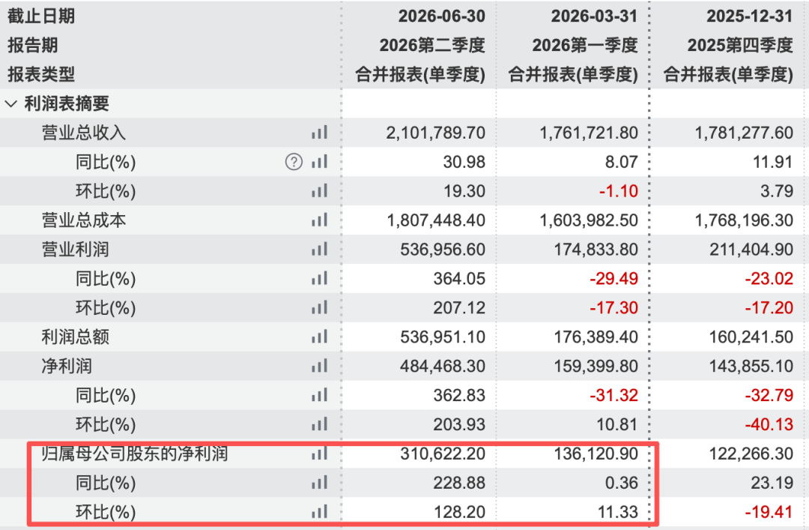Image resolution: width=809 pixels, height=530 pixels.
Task: Select the 2025-12-31 column header
Action: point(749,16)
